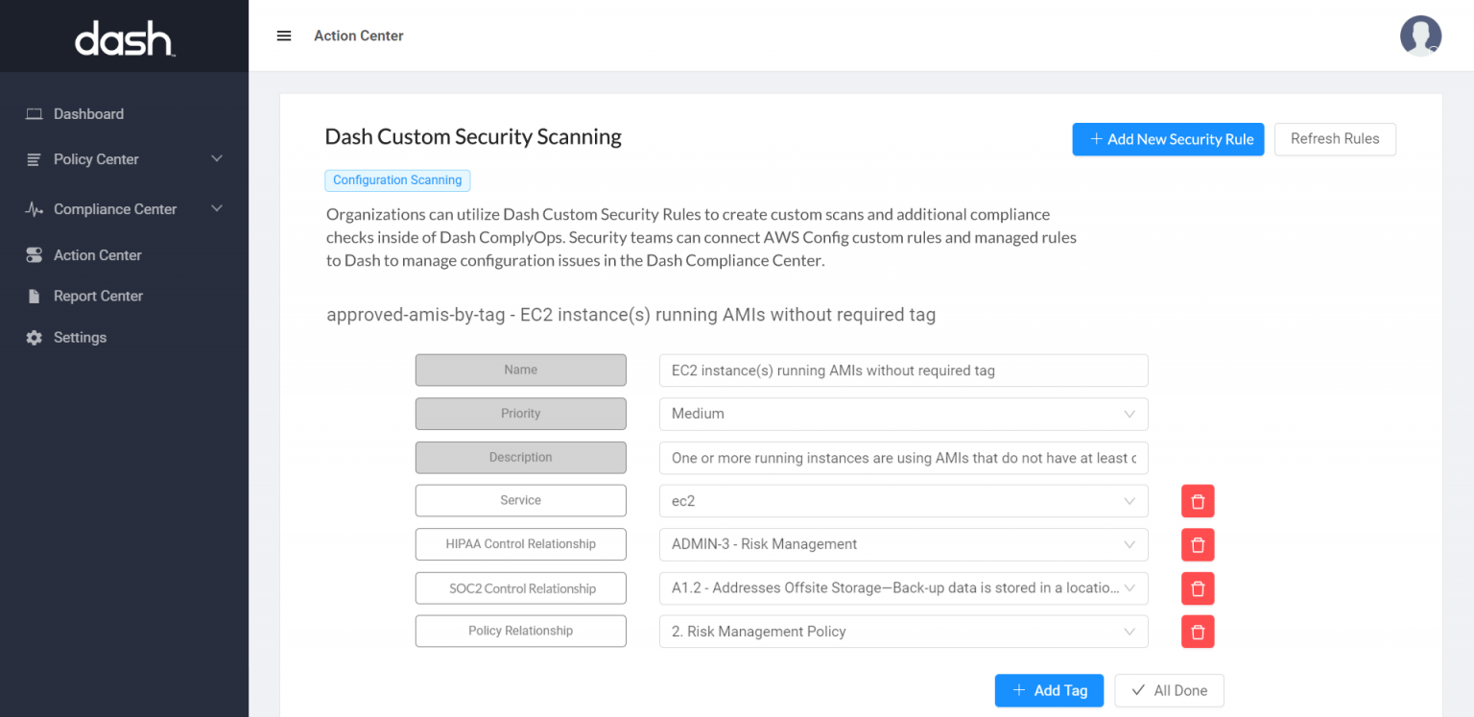This screenshot has height=717, width=1474.
Task: Select the Configuration Scanning tag
Action: (397, 179)
